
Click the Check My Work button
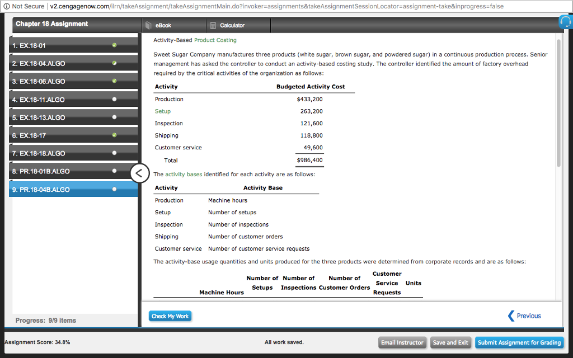click(x=170, y=316)
